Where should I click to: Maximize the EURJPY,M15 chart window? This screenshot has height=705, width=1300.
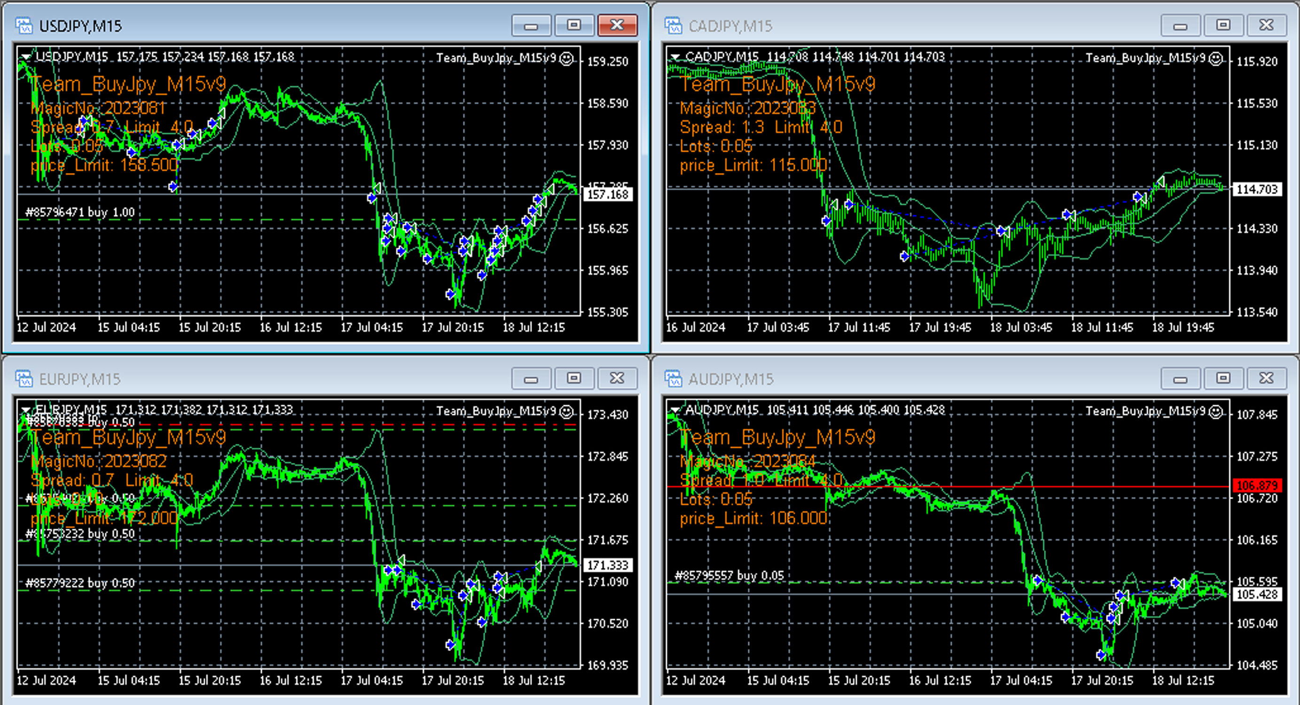[574, 378]
